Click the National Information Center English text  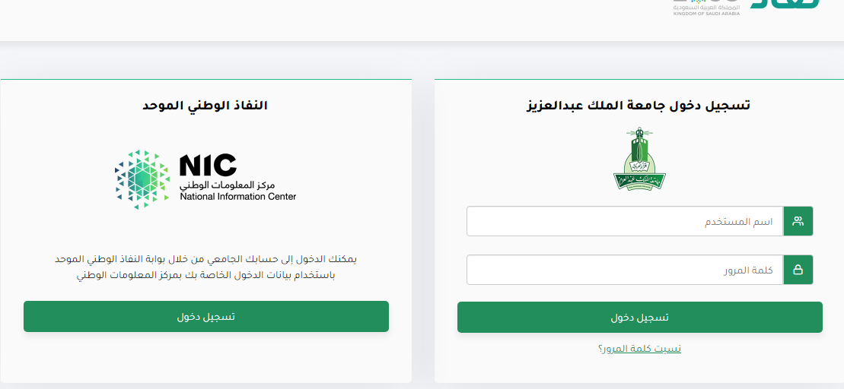point(238,197)
